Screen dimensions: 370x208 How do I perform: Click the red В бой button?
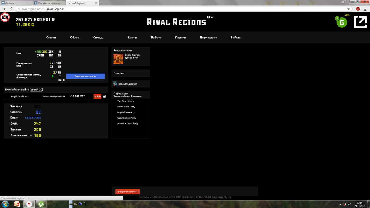coord(97,96)
